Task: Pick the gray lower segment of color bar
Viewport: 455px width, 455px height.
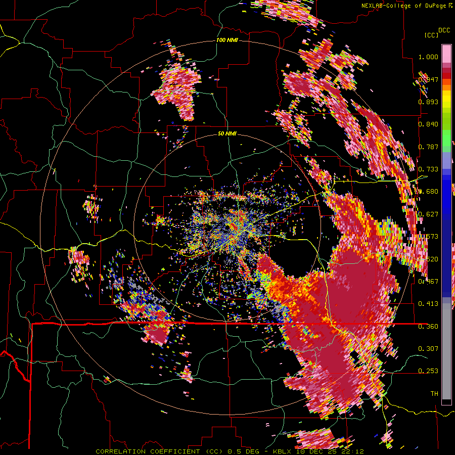Action: tap(446, 351)
